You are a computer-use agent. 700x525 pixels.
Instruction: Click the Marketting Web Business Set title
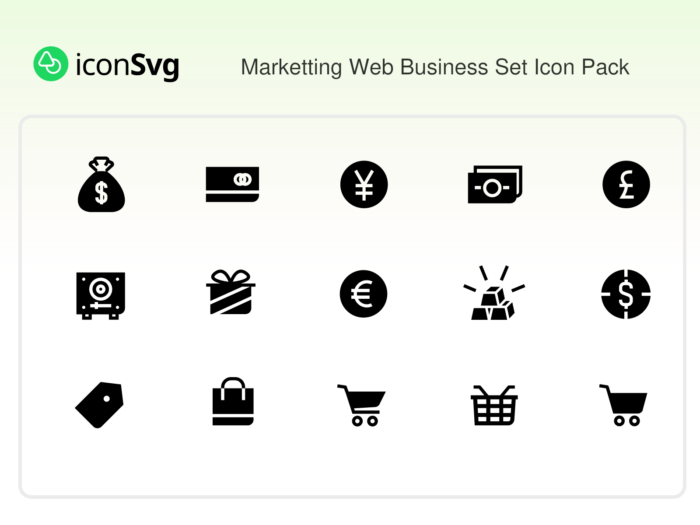pos(435,67)
